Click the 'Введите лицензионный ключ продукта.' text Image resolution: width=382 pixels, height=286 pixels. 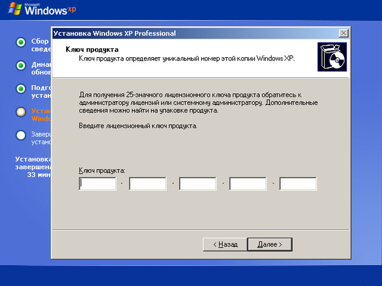(x=138, y=126)
